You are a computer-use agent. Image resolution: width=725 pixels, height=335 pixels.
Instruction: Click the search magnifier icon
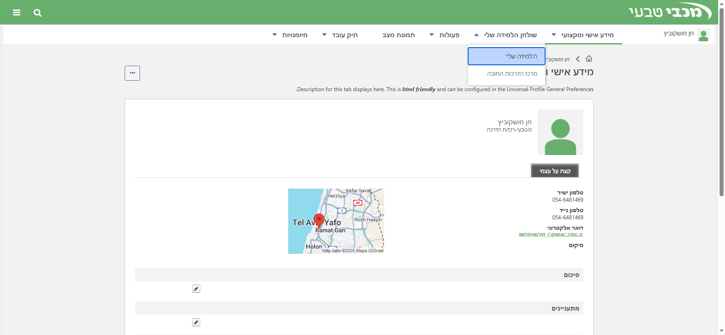[x=38, y=13]
